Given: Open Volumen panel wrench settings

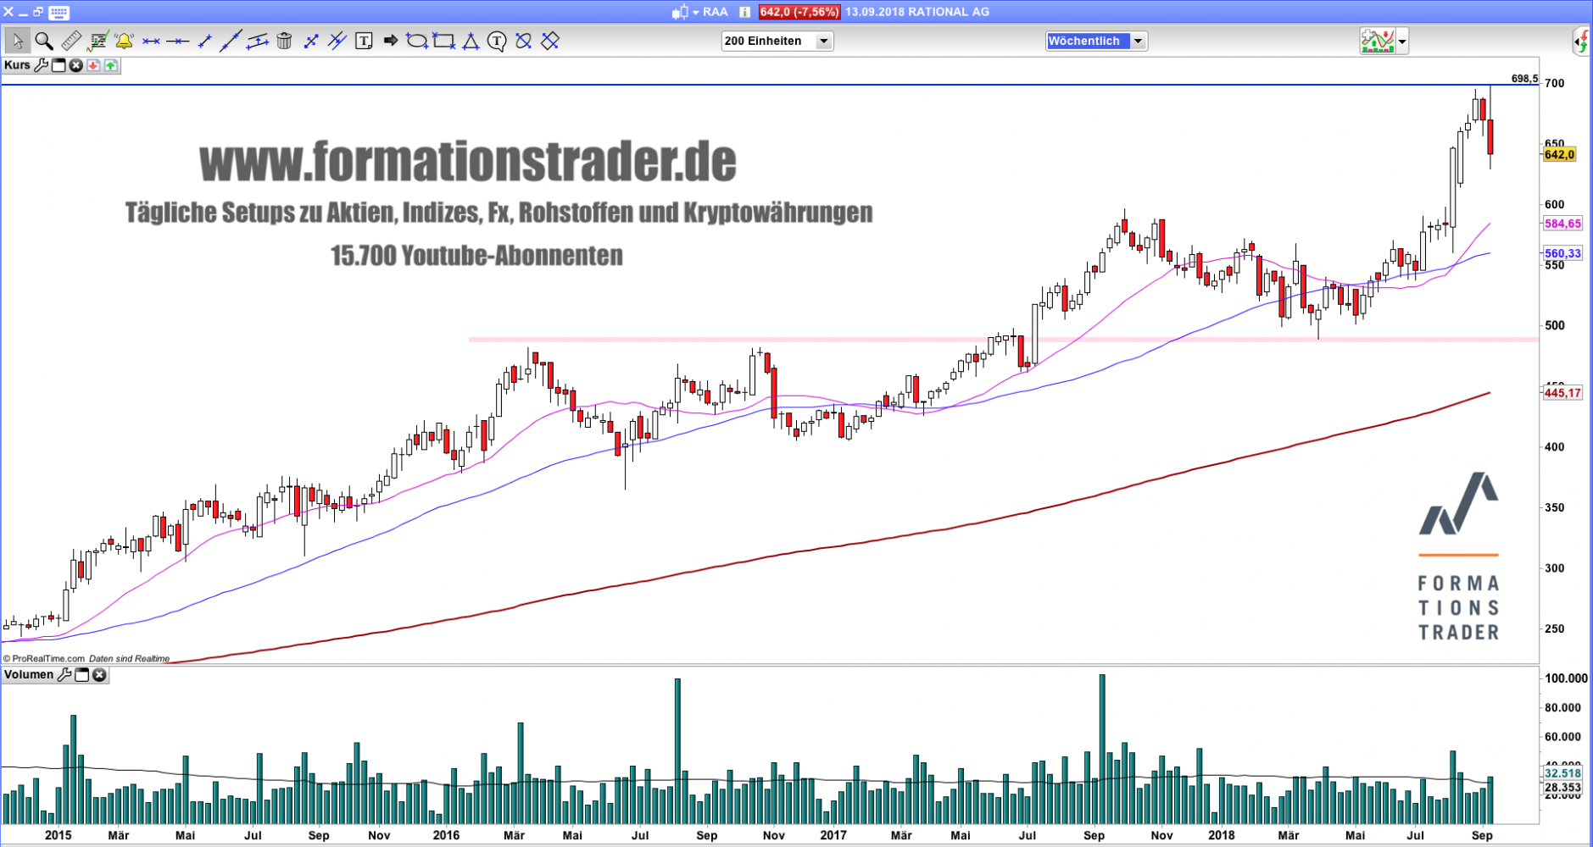Looking at the screenshot, I should click(64, 675).
